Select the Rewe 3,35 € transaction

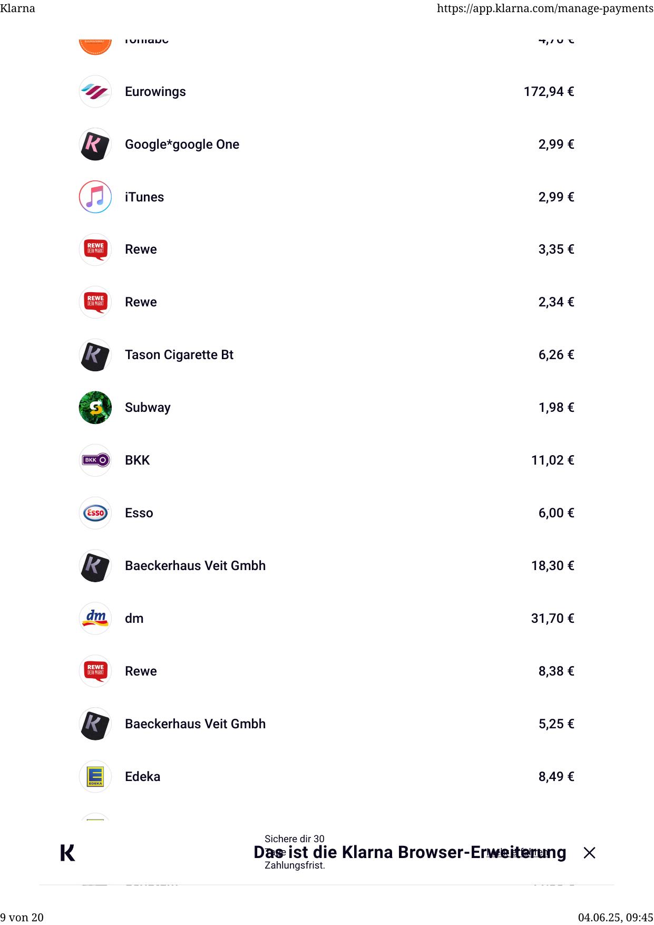141,249
